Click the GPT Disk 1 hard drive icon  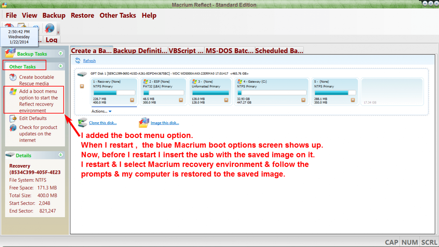(x=82, y=74)
